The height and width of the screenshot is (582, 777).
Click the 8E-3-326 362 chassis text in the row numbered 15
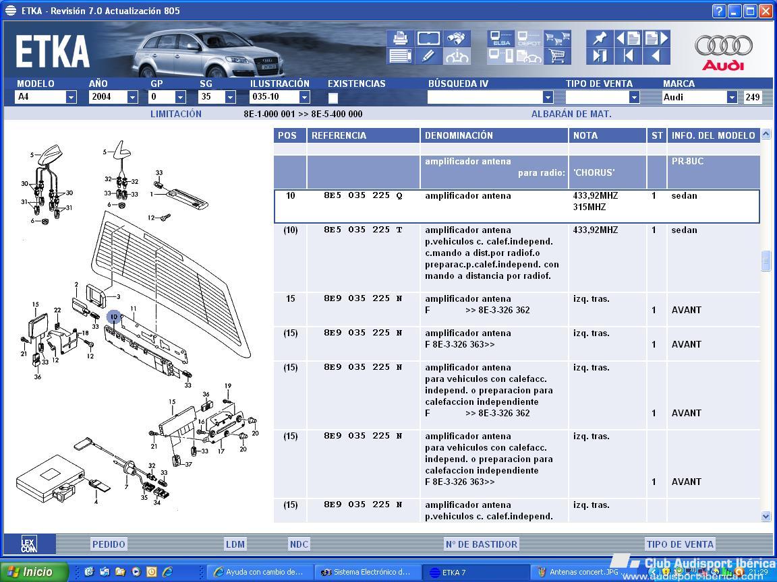pos(504,311)
